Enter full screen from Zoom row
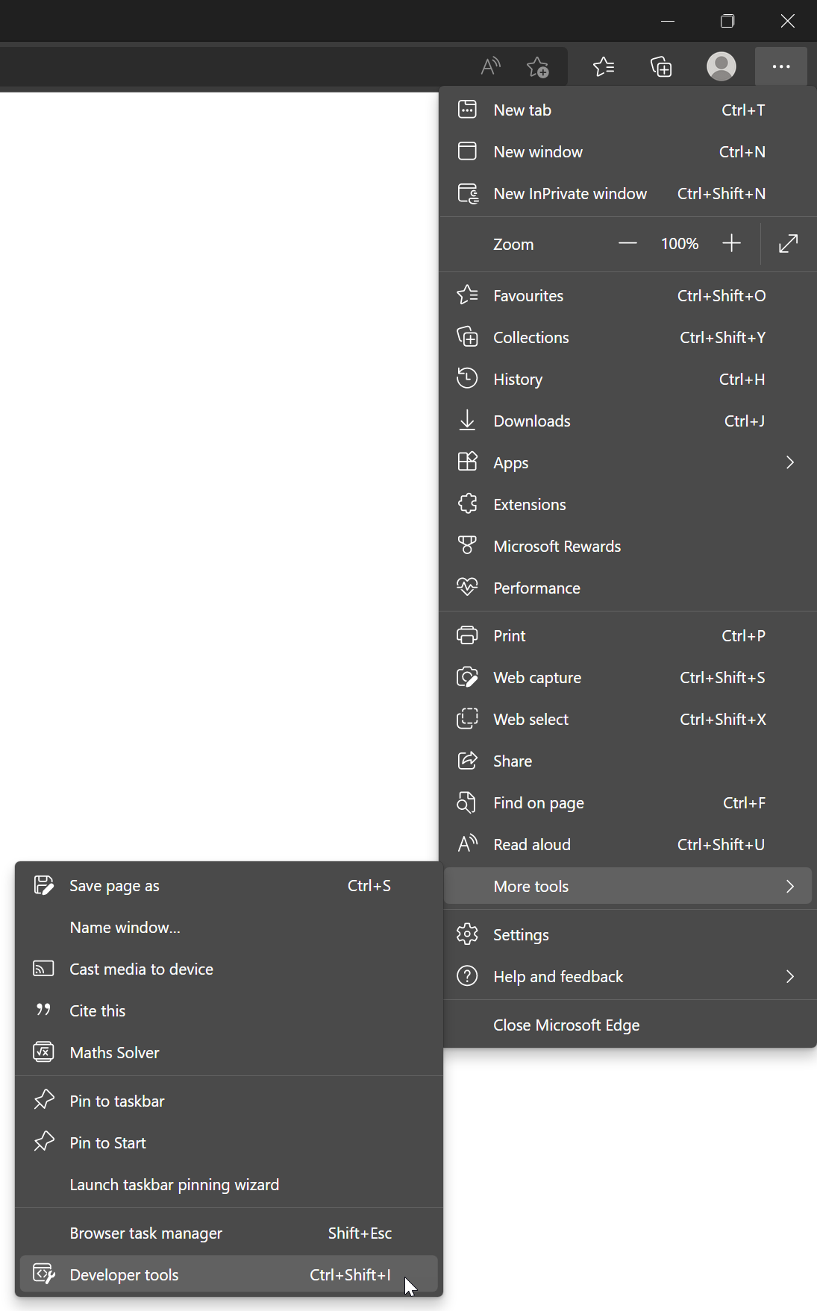 pyautogui.click(x=789, y=243)
